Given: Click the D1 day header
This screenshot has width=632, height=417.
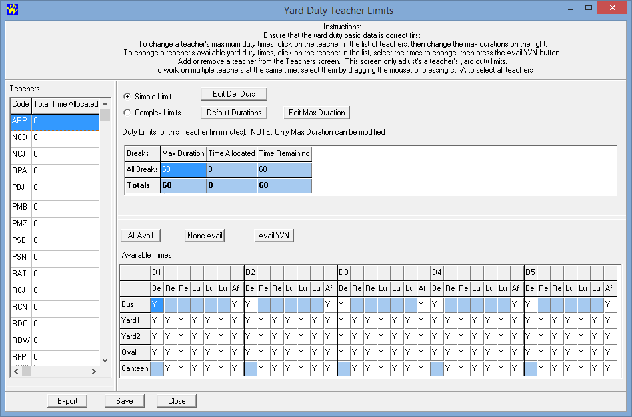Looking at the screenshot, I should (x=157, y=272).
